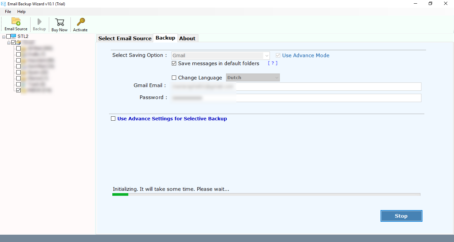The image size is (454, 242).
Task: Open the About tab
Action: [x=187, y=38]
